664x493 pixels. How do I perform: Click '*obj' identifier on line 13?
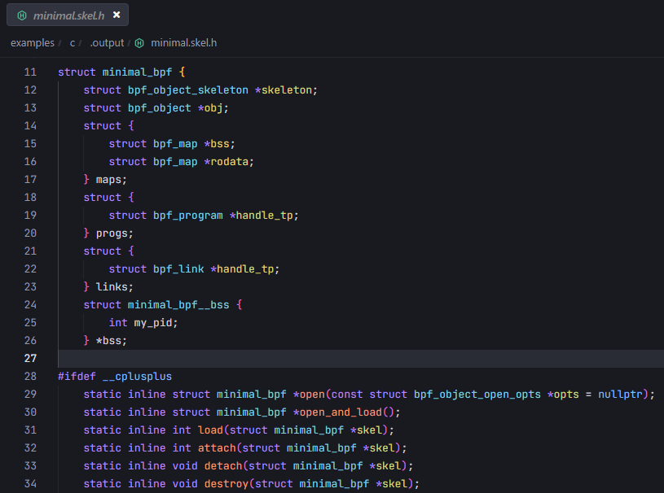pyautogui.click(x=210, y=108)
